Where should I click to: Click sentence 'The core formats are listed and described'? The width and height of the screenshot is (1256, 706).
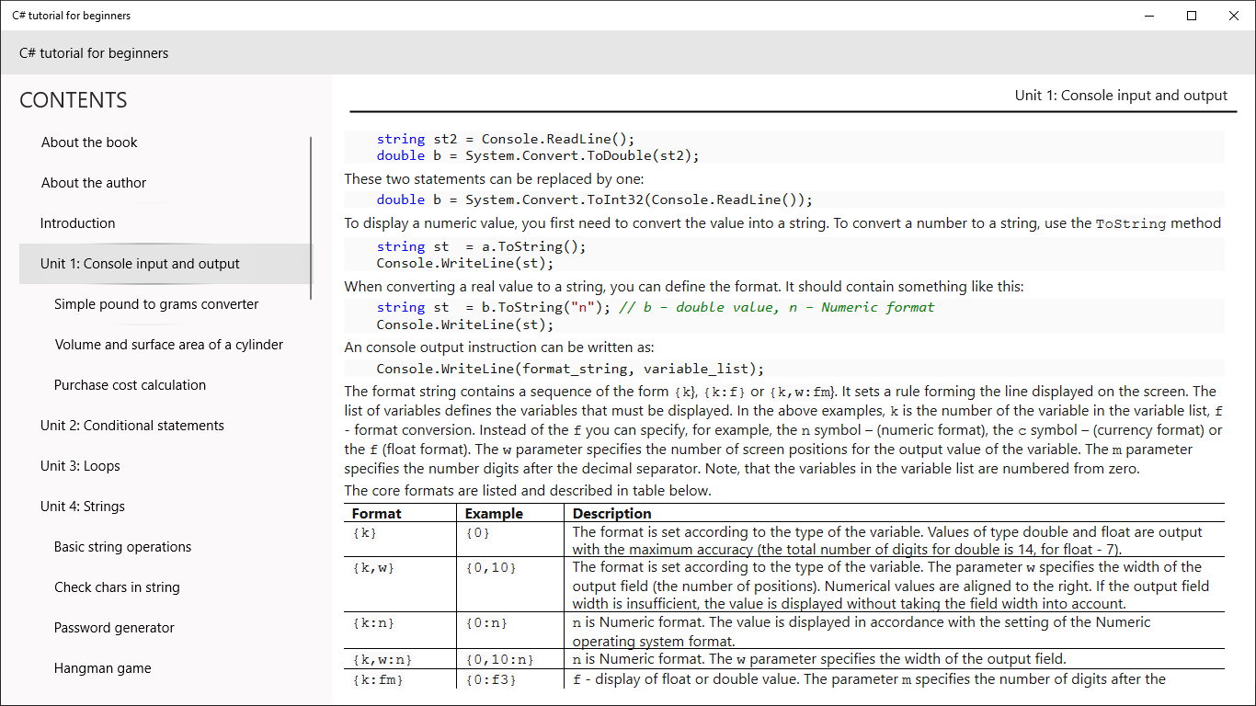[528, 491]
